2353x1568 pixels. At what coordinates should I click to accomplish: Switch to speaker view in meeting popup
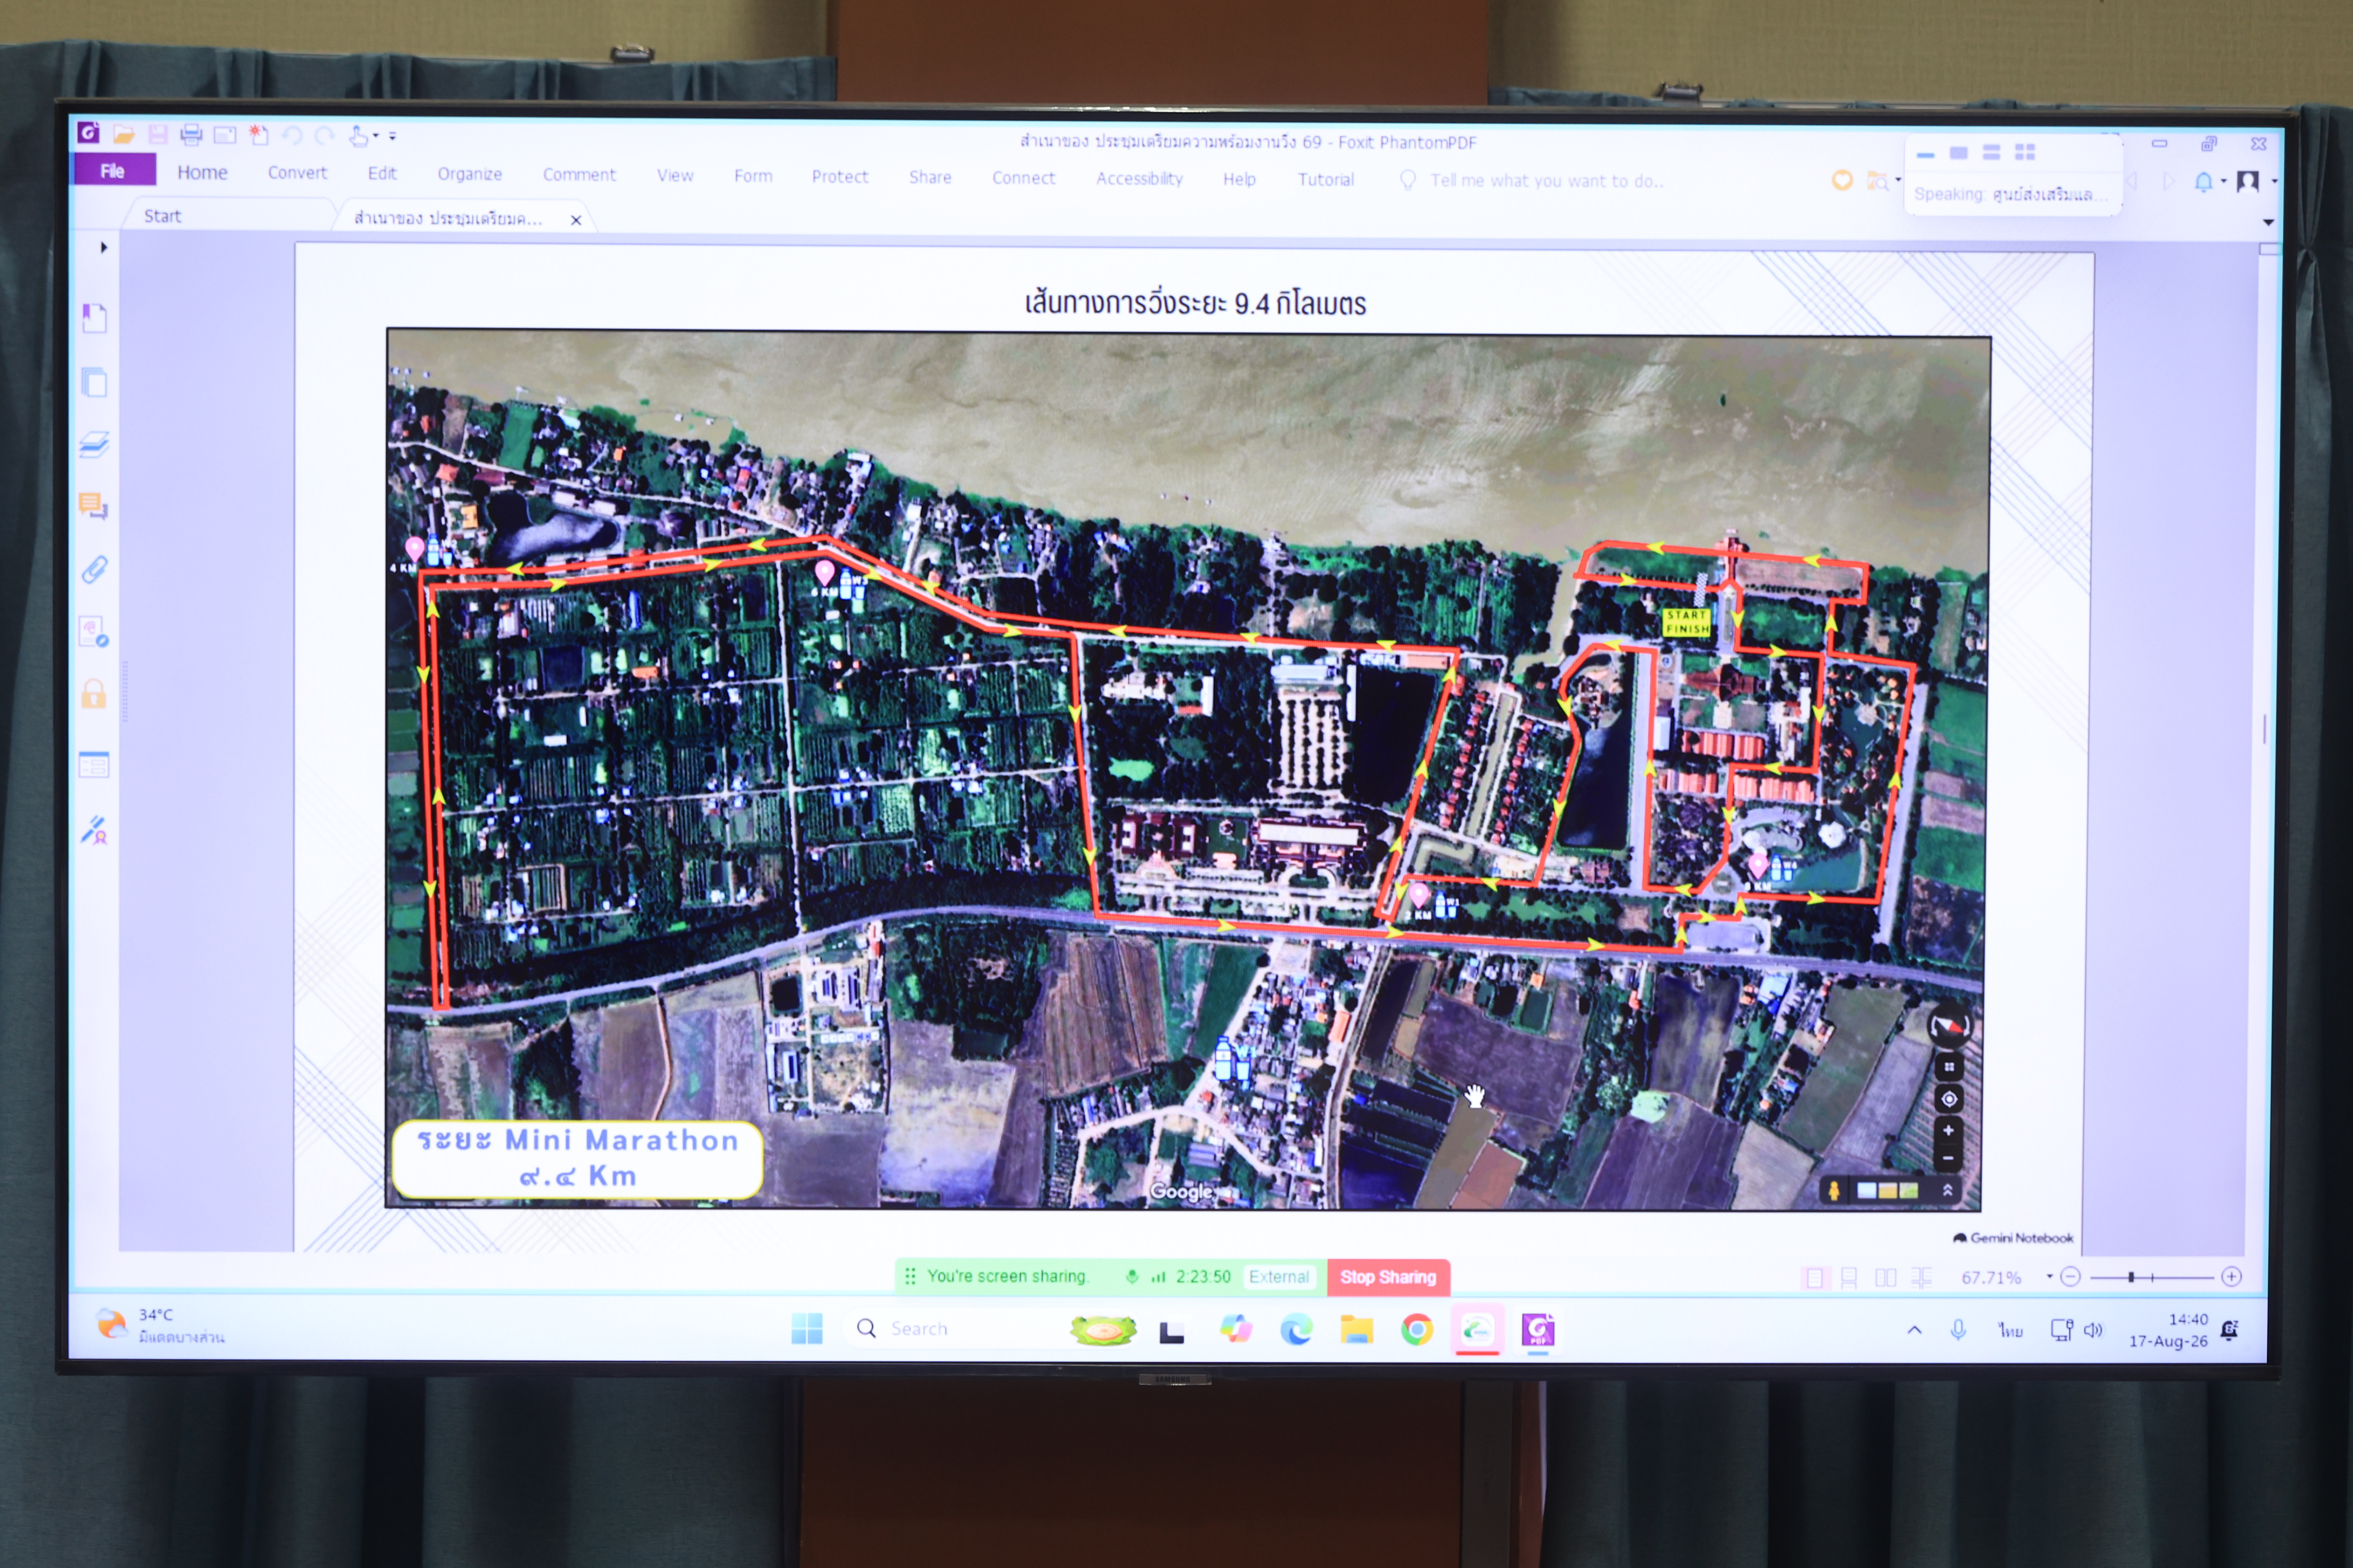point(1959,152)
